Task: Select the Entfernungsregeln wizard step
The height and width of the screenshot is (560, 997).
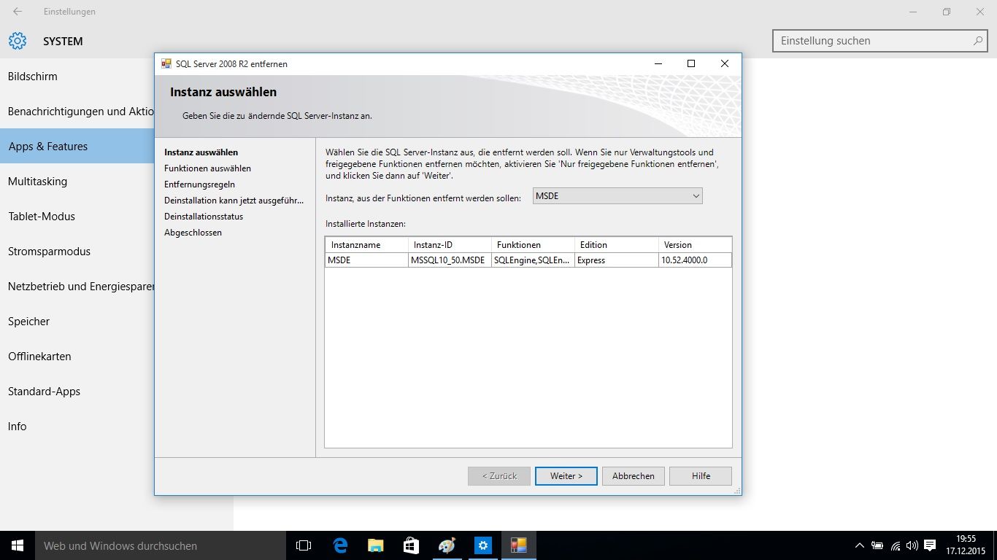Action: coord(199,184)
